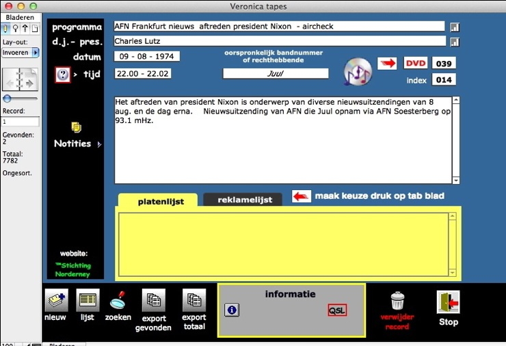Click the record navigation slider handle
The height and width of the screenshot is (346, 506).
coord(7,98)
